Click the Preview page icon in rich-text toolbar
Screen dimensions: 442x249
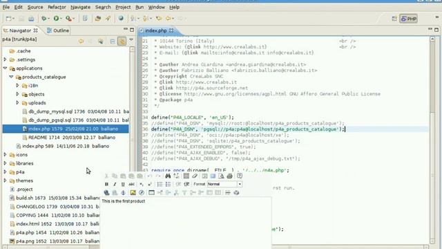221,176
